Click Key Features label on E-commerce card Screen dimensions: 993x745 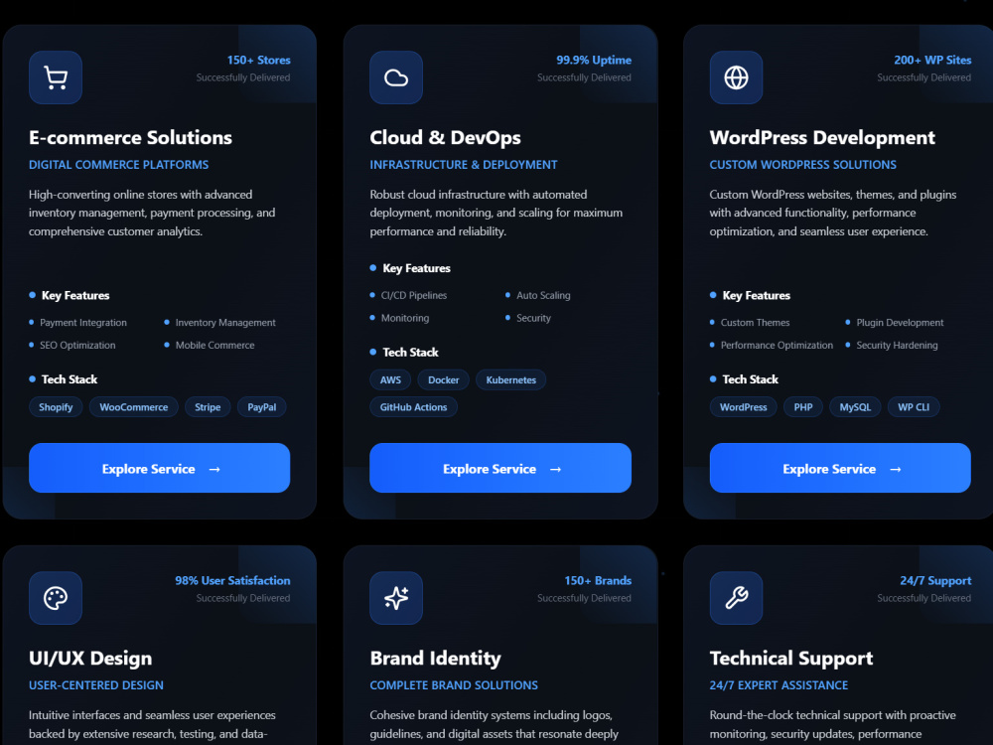click(75, 296)
